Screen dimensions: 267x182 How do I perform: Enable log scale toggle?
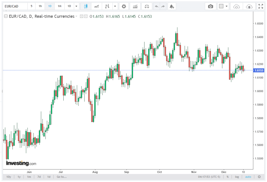[x=237, y=177]
